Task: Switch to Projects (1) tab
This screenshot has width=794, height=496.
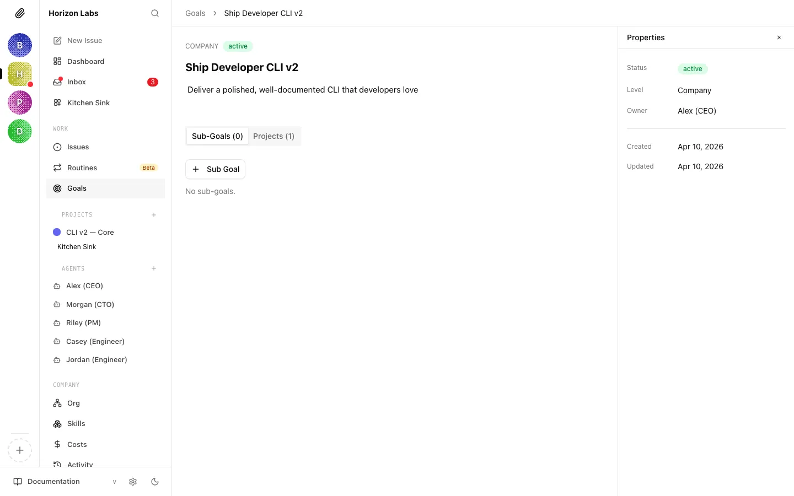Action: [x=274, y=136]
